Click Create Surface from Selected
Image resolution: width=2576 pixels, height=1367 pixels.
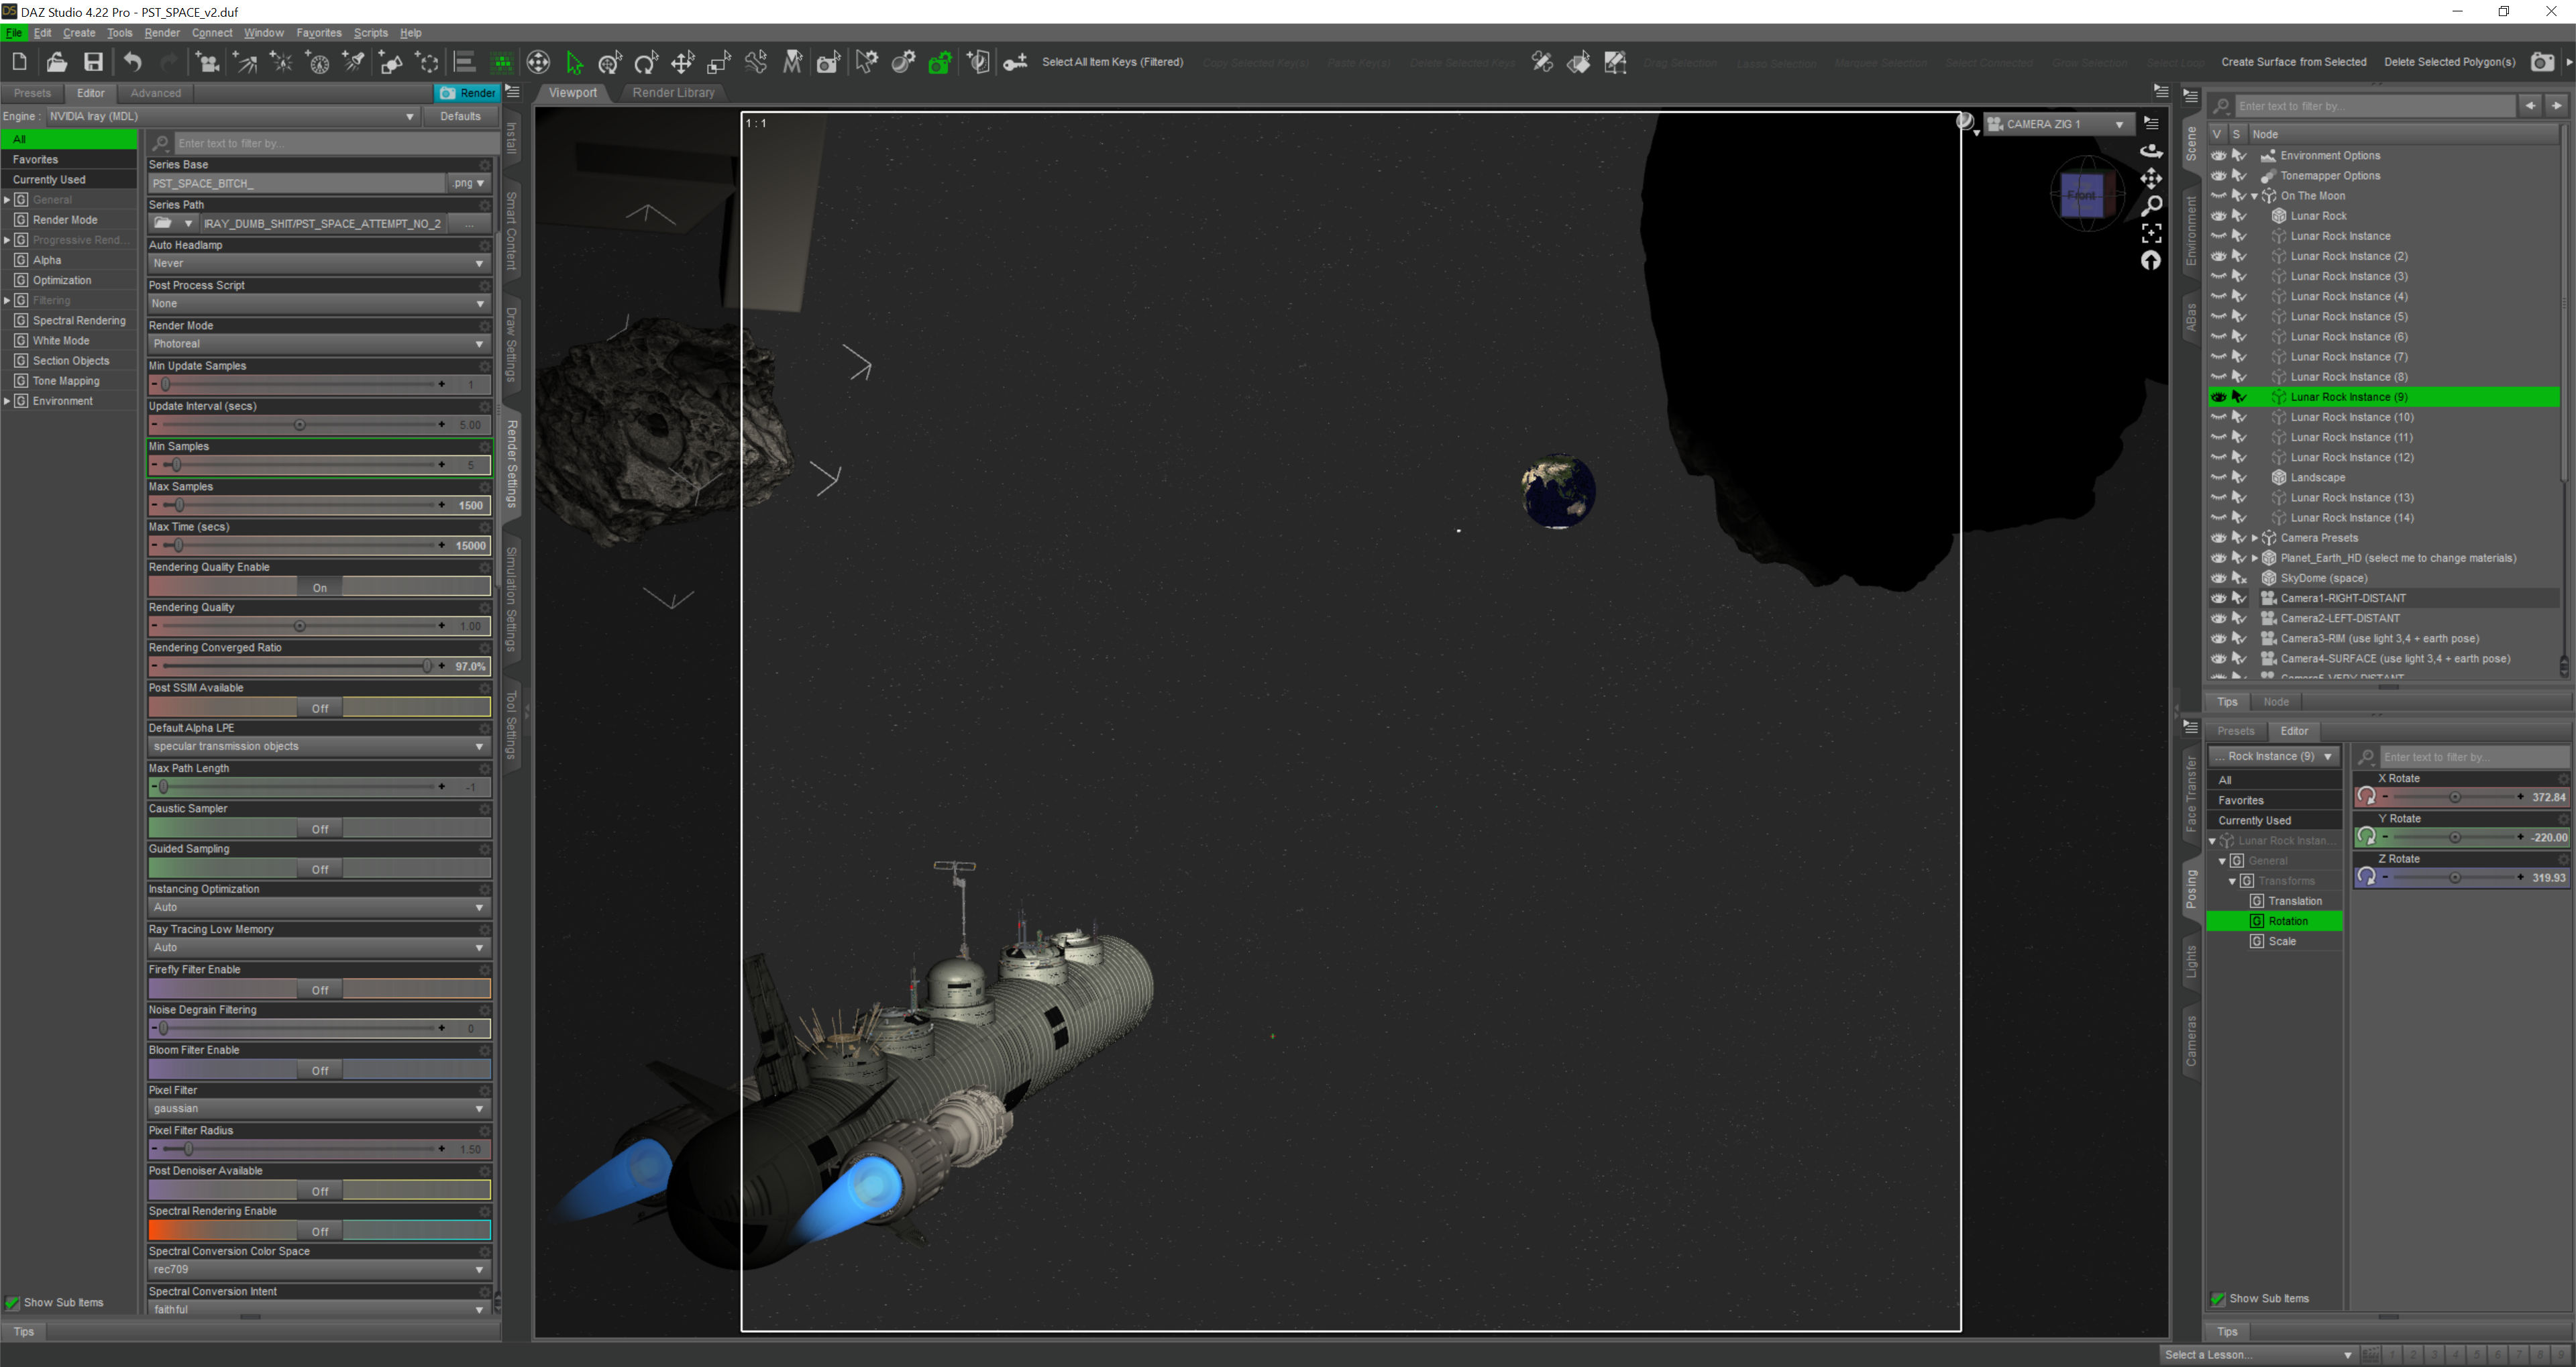pos(2293,62)
